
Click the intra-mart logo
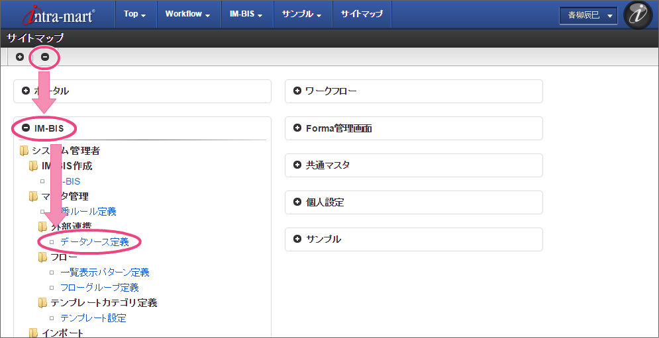[58, 15]
